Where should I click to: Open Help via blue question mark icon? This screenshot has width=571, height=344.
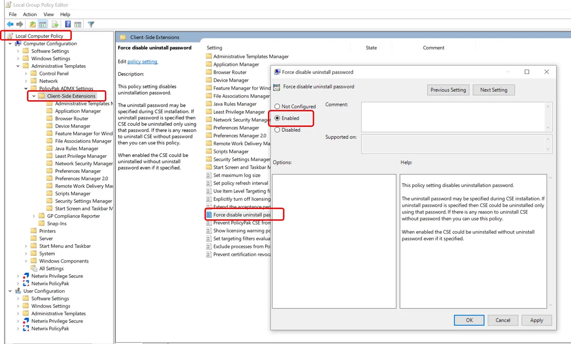click(68, 25)
